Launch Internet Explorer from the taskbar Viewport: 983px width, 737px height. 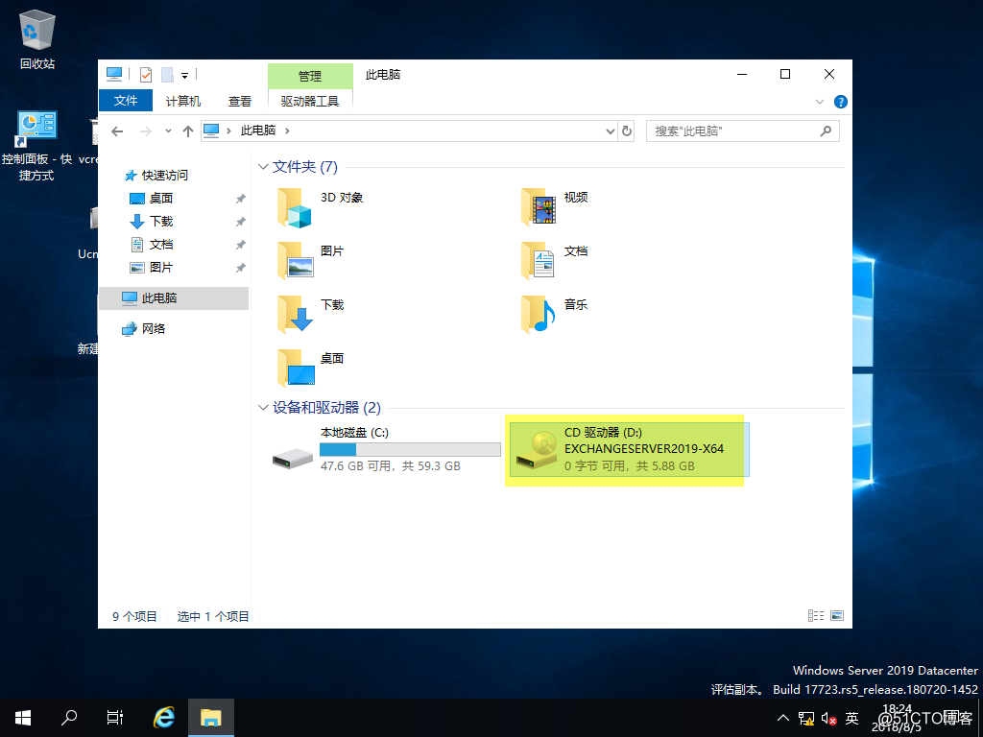pos(164,718)
